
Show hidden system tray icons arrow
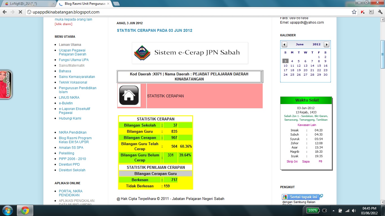[x=334, y=210]
